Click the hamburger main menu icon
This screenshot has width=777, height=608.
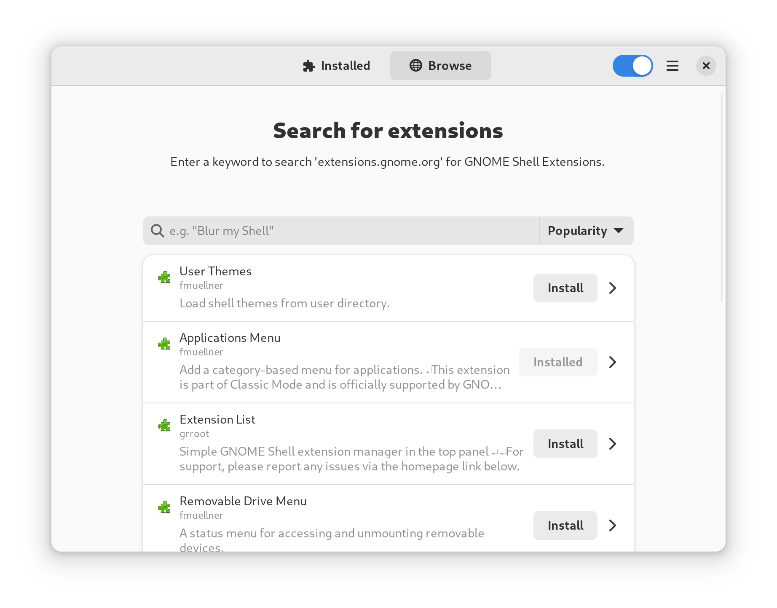672,66
